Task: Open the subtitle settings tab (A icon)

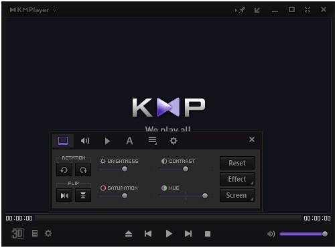Action: click(x=129, y=141)
